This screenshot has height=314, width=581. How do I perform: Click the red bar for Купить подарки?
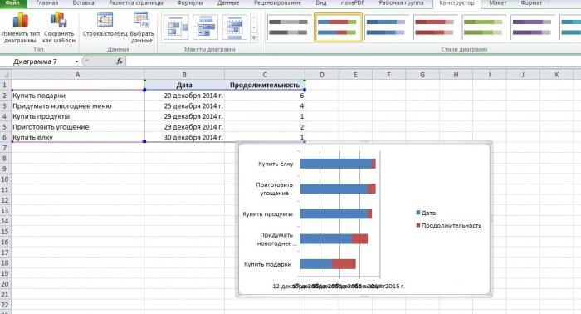(344, 264)
